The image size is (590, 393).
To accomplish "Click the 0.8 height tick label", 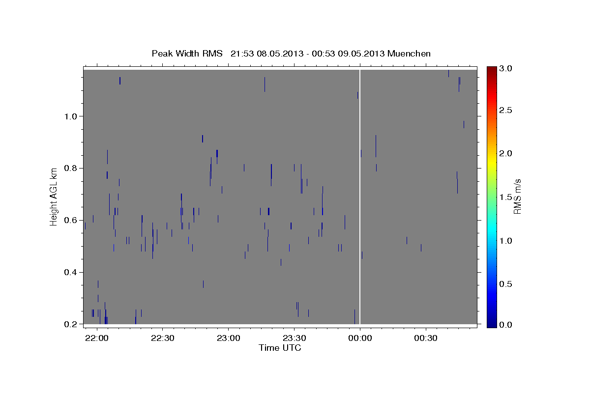I will pyautogui.click(x=72, y=168).
